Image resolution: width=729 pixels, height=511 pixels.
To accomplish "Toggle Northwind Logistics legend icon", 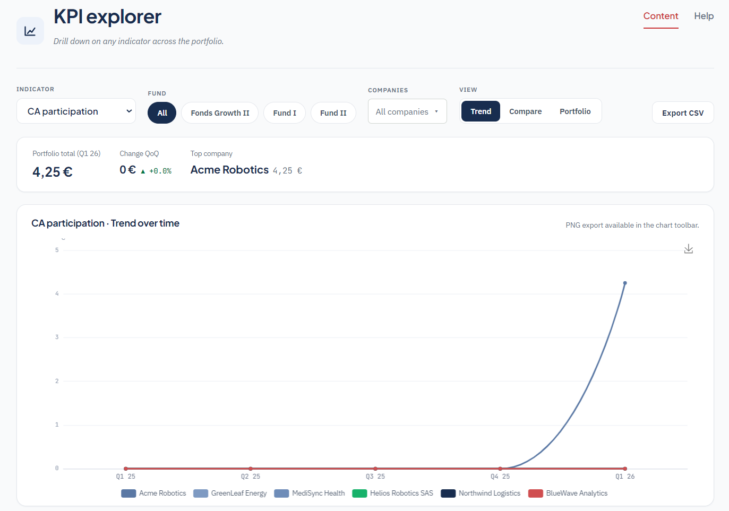I will (448, 493).
